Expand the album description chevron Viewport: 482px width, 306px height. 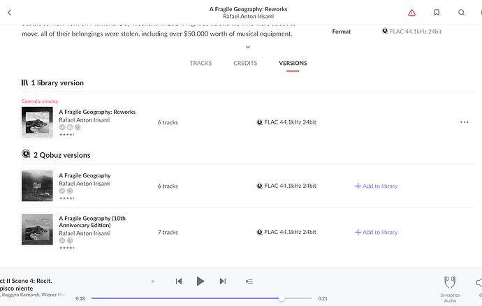click(x=248, y=47)
